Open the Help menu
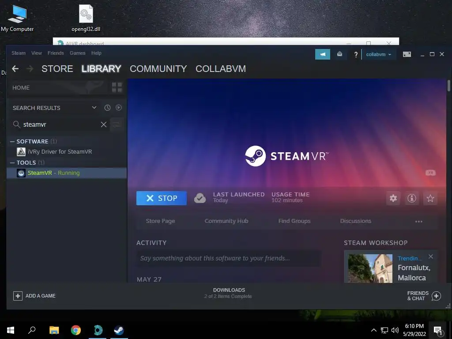452x339 pixels. tap(96, 53)
